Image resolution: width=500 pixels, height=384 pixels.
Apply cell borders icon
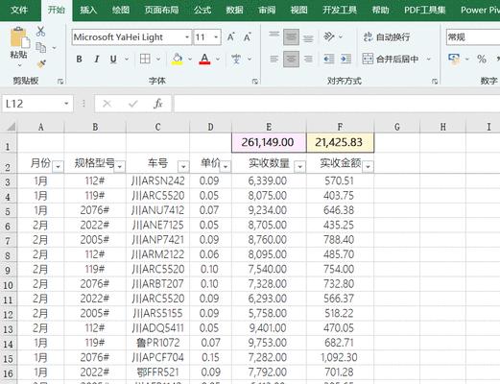tap(145, 59)
